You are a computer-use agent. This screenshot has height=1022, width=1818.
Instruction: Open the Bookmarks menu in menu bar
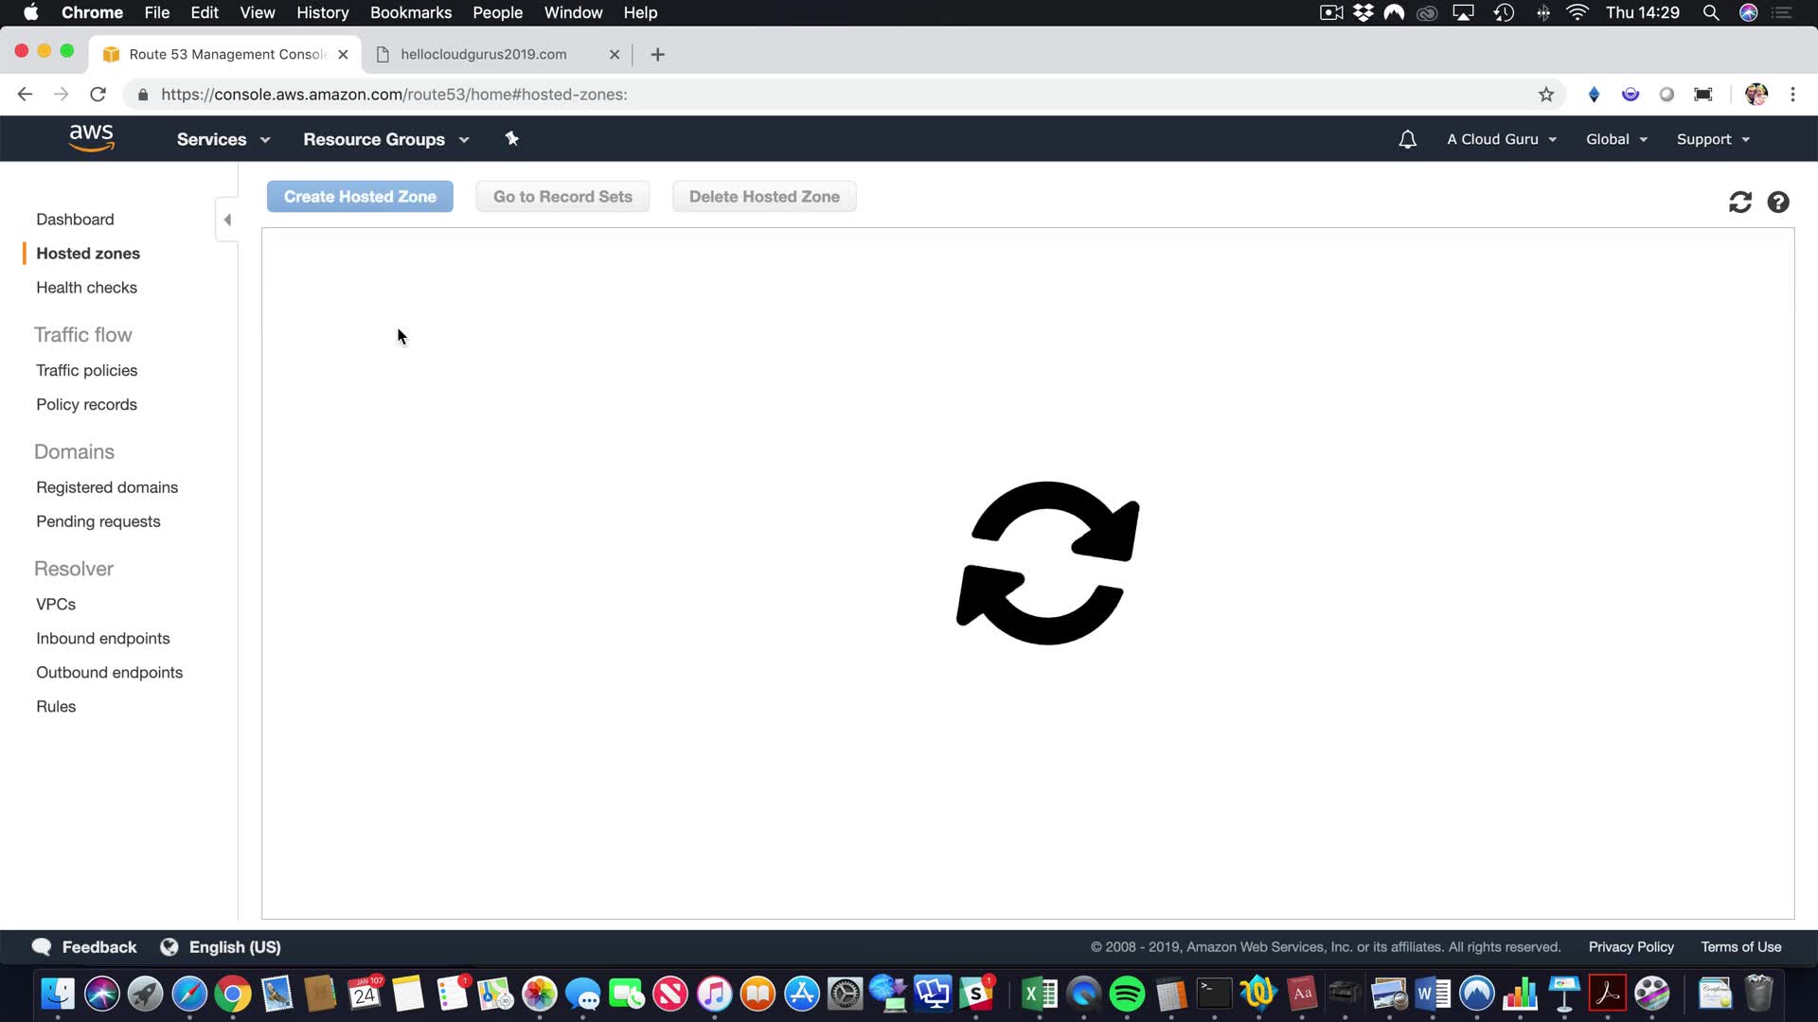pyautogui.click(x=410, y=12)
